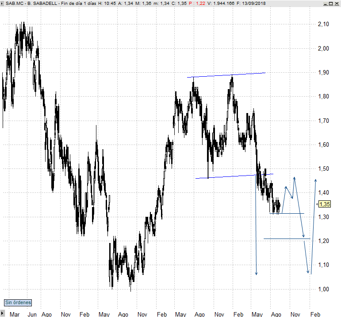Click the closing value 'C: 1,35'

tap(179, 4)
